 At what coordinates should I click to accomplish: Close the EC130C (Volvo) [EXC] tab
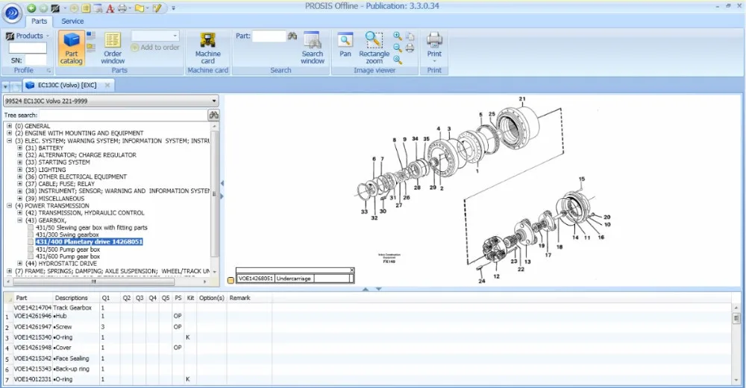107,85
